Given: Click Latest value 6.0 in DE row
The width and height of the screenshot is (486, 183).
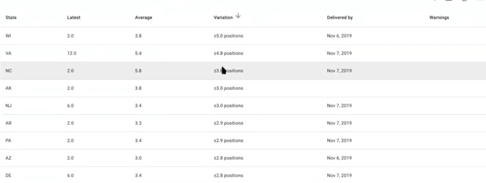Looking at the screenshot, I should [x=70, y=175].
